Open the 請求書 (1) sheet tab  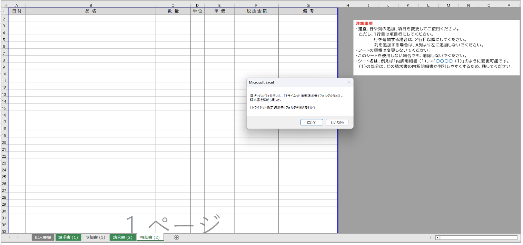(x=68, y=237)
